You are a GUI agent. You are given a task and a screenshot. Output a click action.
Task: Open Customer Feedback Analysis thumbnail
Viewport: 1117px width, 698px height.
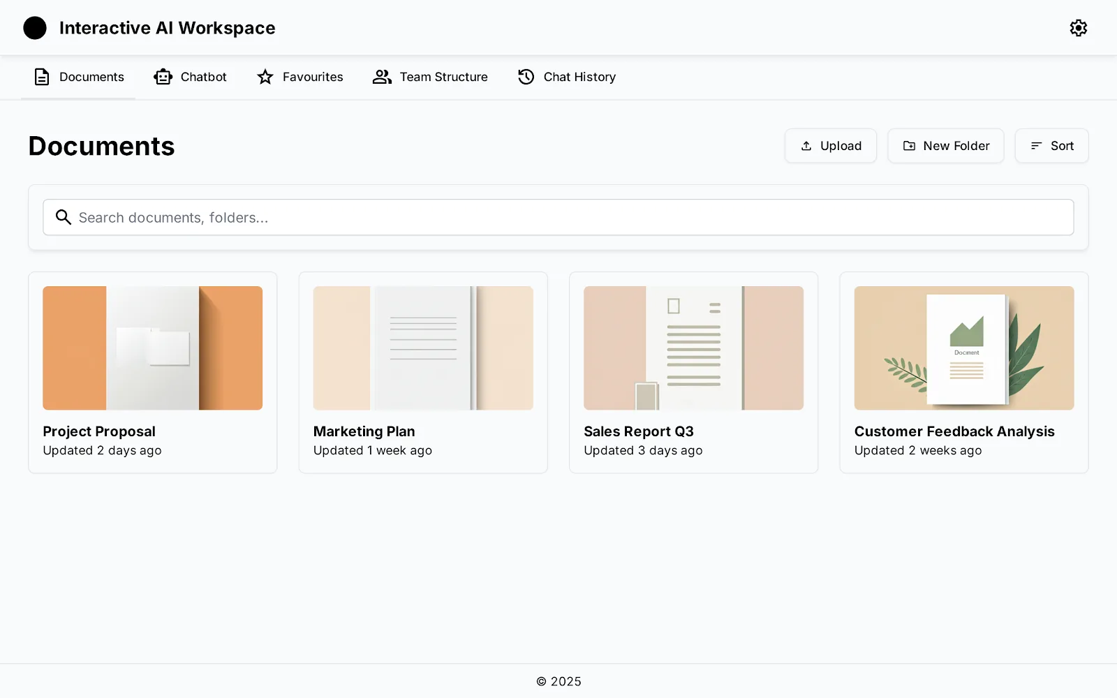(964, 348)
